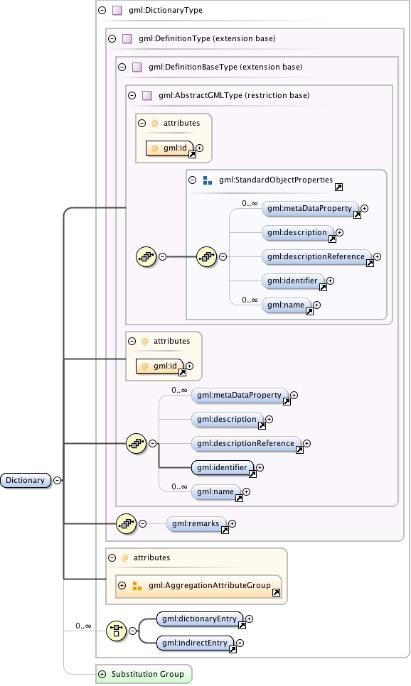Collapse the sequence containing gml:remarks
The width and height of the screenshot is (411, 686).
[x=142, y=523]
